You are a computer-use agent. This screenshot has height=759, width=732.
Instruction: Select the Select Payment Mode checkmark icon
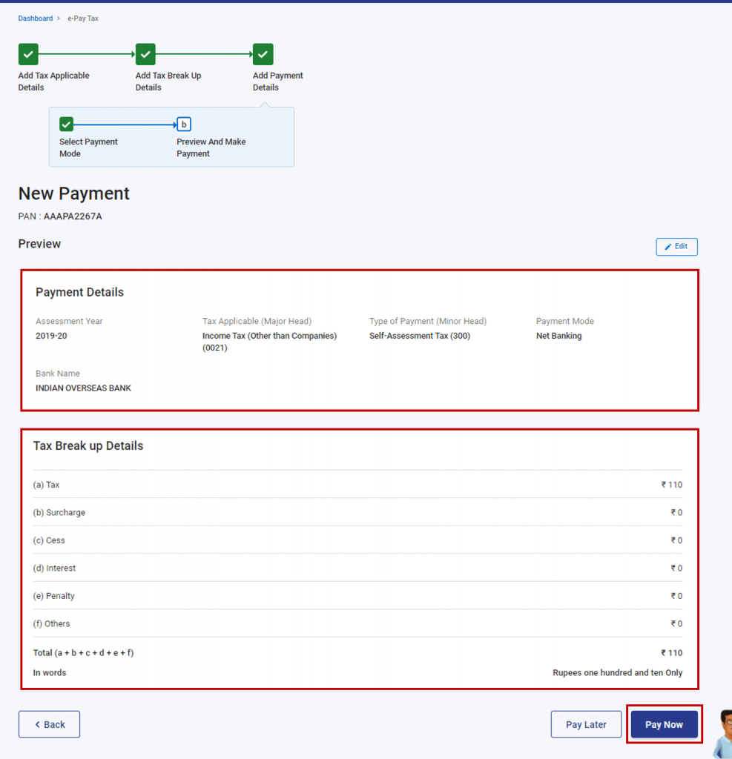[66, 124]
